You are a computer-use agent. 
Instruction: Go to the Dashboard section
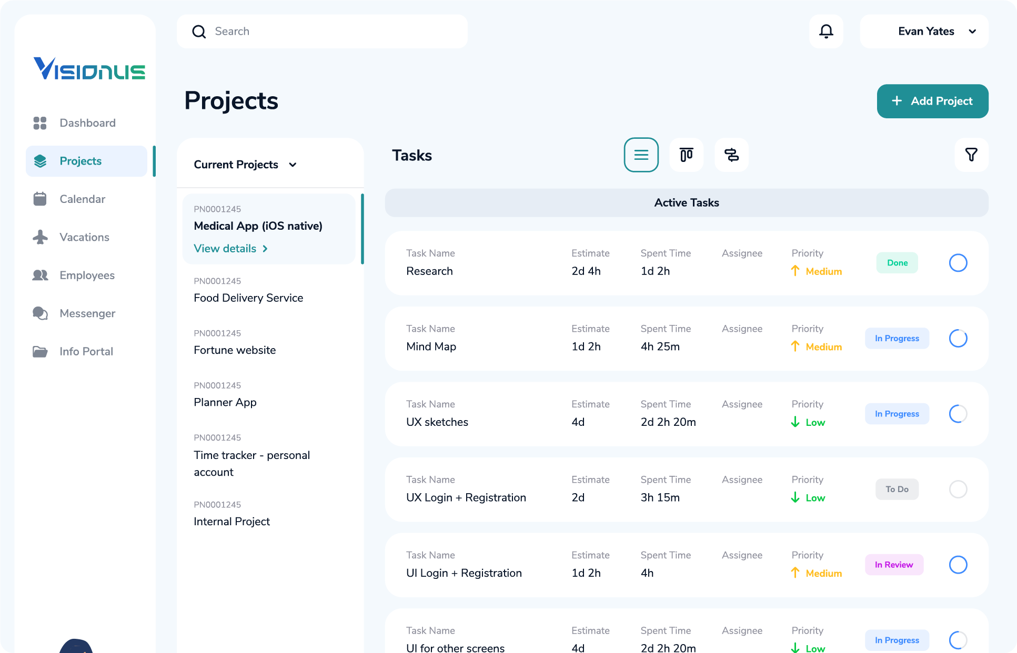tap(87, 123)
